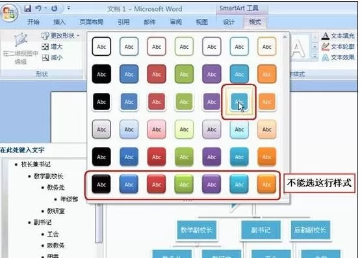The height and width of the screenshot is (258, 362).
Task: Select 教务处 in text pane
Action: 56,187
